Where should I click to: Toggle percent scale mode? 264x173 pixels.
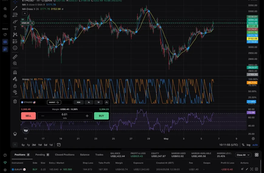(x=243, y=145)
